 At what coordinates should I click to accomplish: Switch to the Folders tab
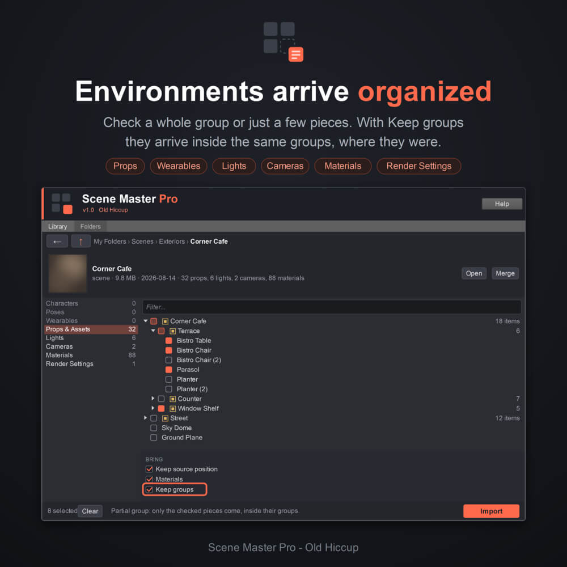[90, 226]
